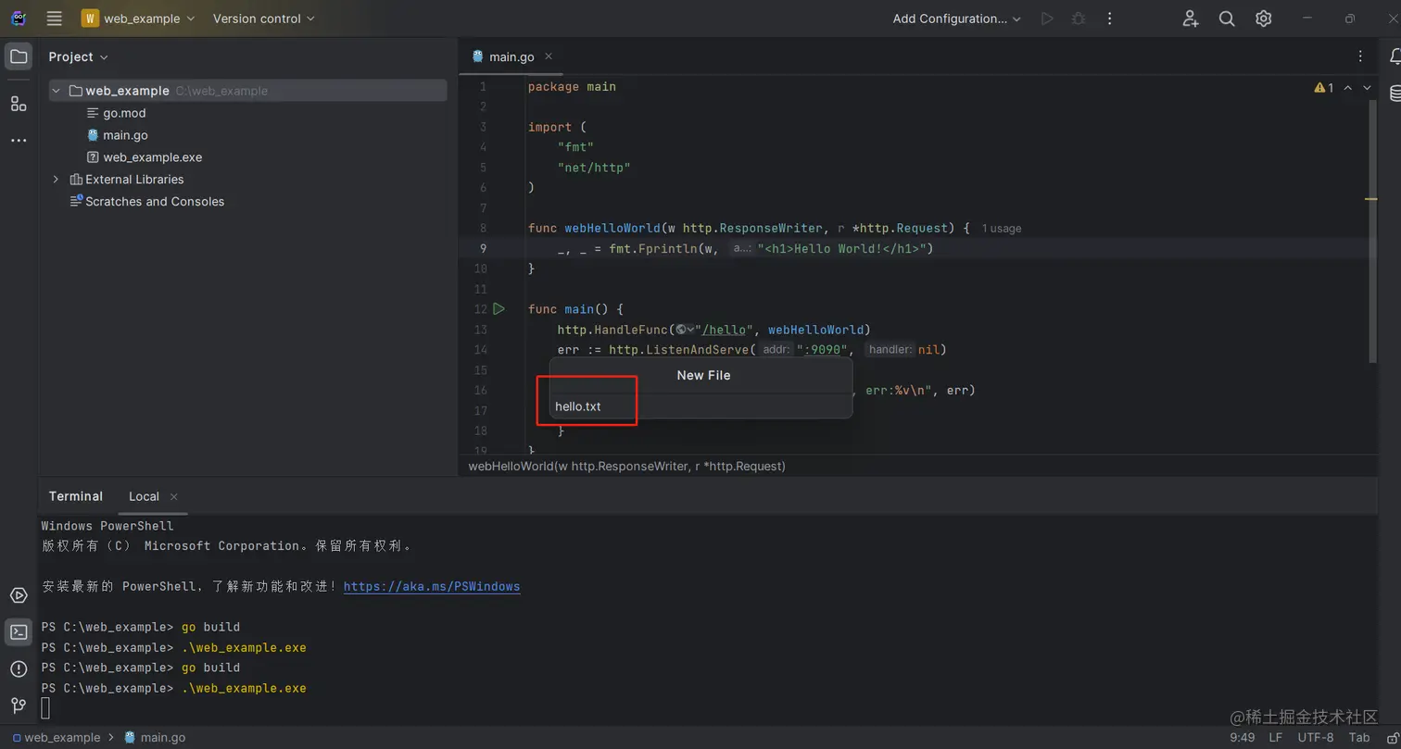Change the UTF-8 file encoding

coord(1316,738)
